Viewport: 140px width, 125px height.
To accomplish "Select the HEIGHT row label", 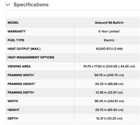I will pos(13,110).
